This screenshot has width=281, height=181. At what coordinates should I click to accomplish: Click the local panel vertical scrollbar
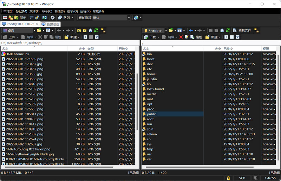[137, 101]
